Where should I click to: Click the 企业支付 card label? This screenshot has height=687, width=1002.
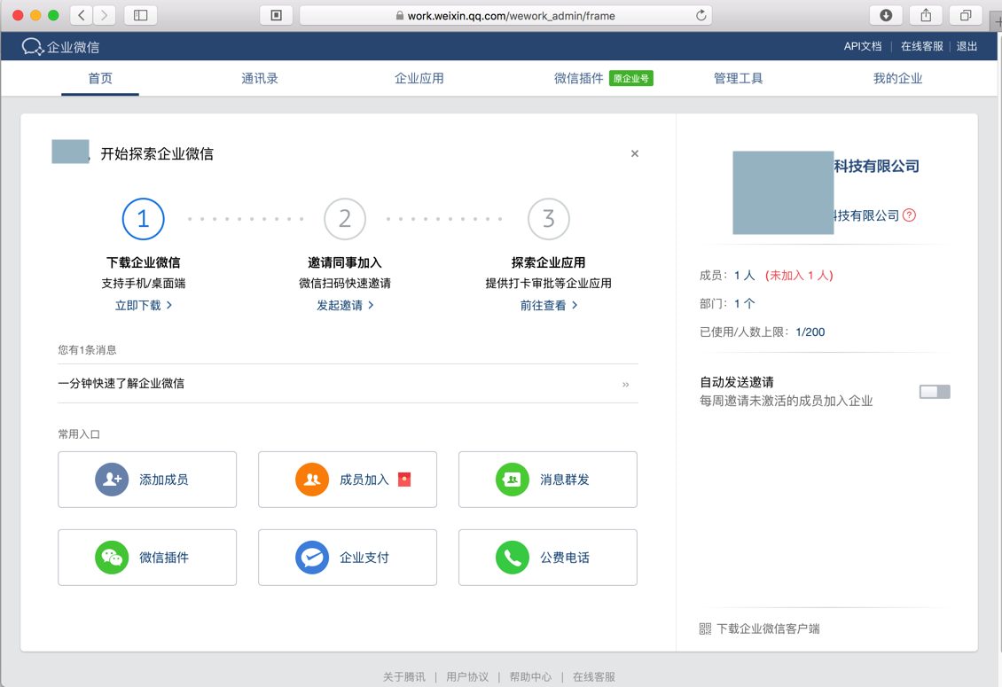(x=364, y=558)
